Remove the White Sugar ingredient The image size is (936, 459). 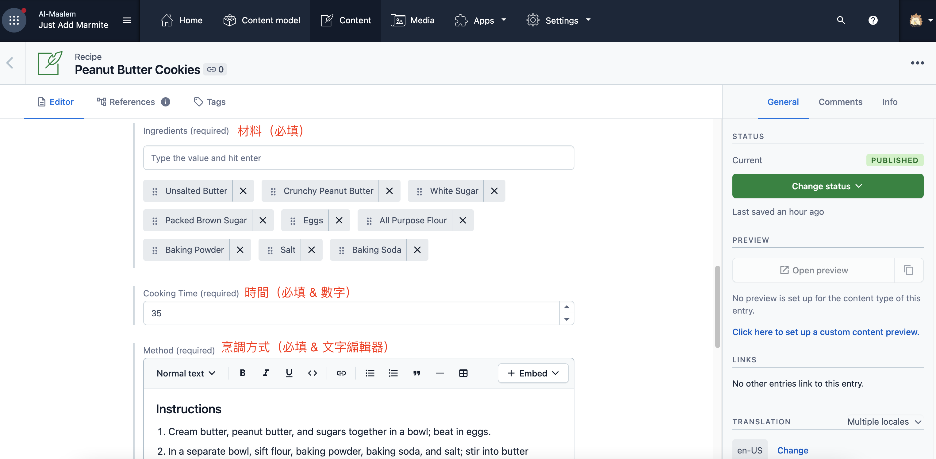(494, 191)
